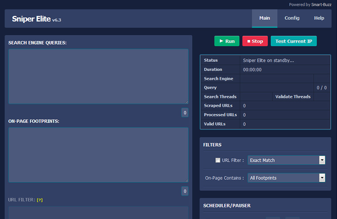This screenshot has height=219, width=337.
Task: Click the status text 'Sniper Elite on standby...'
Action: [x=268, y=60]
